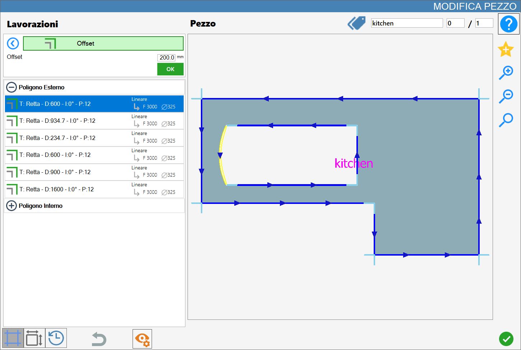Click the green OK button

170,69
